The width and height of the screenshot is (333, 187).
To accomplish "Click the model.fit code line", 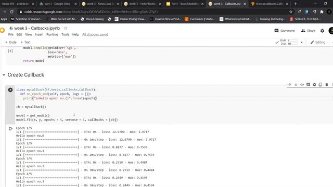I will pos(67,120).
